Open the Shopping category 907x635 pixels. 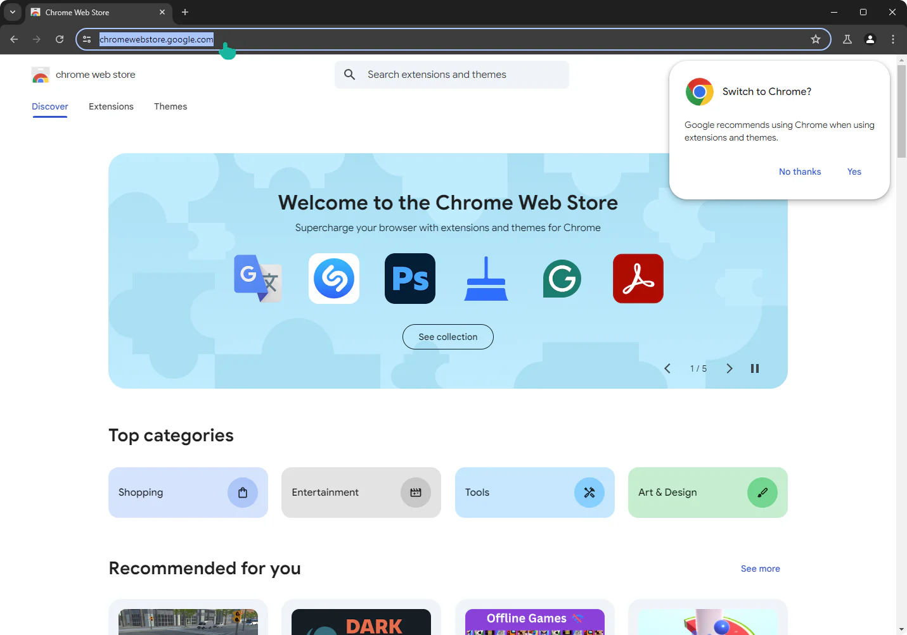click(188, 493)
